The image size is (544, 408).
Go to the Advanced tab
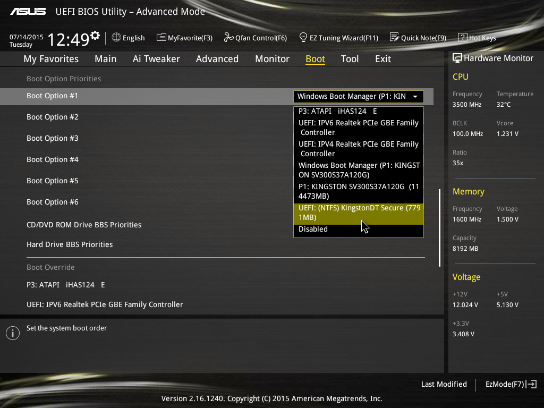pyautogui.click(x=217, y=59)
